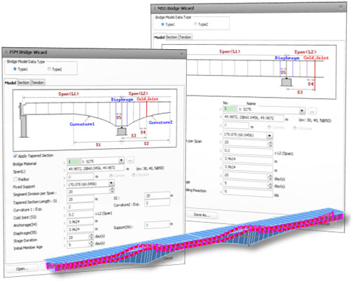Click the S2 length input field

coord(157,195)
